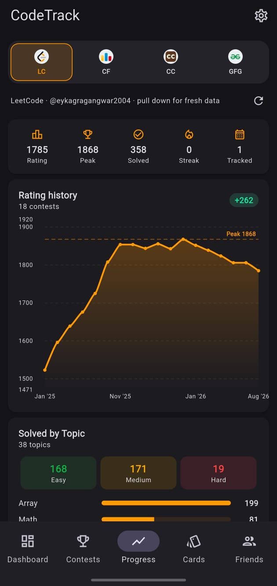Tap the Cards stacked-cards icon
277x586 pixels.
click(194, 541)
